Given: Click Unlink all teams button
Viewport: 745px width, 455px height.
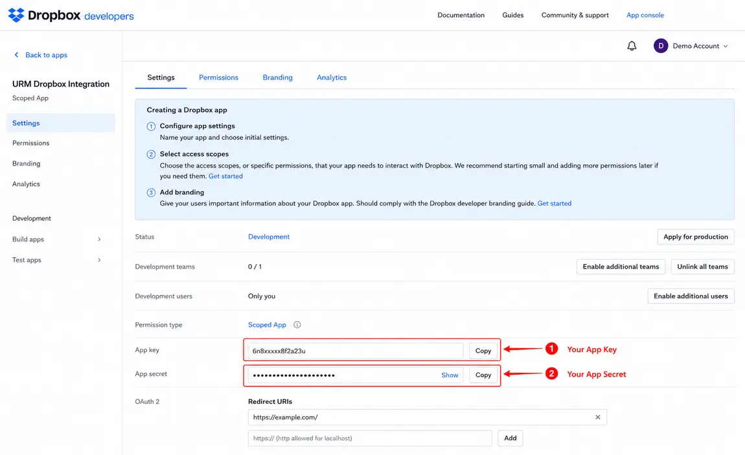Looking at the screenshot, I should tap(702, 267).
